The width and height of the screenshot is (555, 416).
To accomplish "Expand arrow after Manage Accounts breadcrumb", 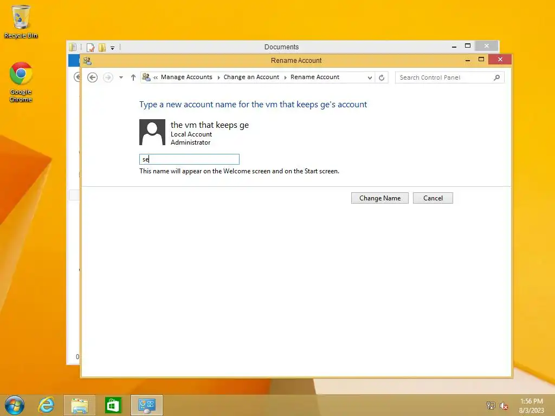I will point(218,77).
